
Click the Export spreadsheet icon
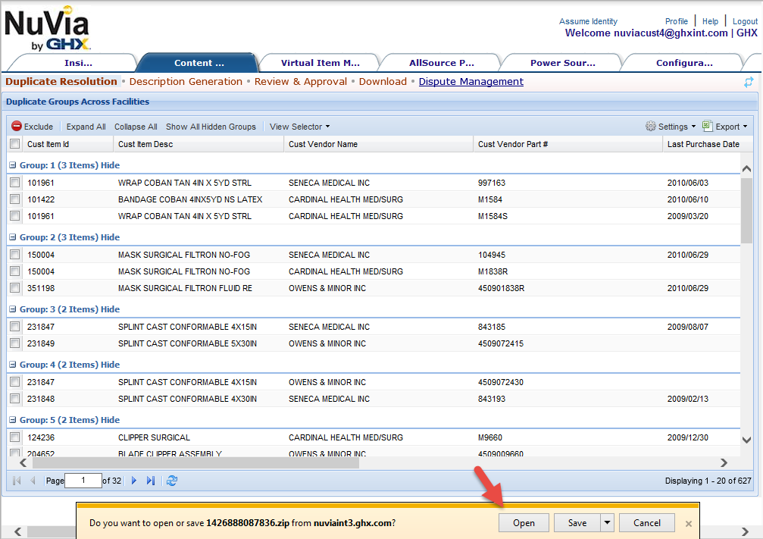click(x=708, y=126)
